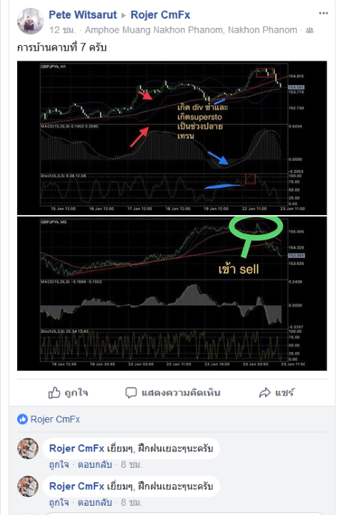Open Rojer CmFx group link in header

point(160,15)
